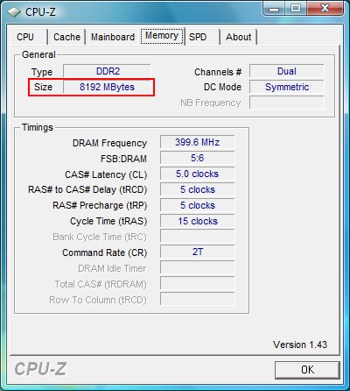Click the empty NB Frequency field

click(287, 103)
